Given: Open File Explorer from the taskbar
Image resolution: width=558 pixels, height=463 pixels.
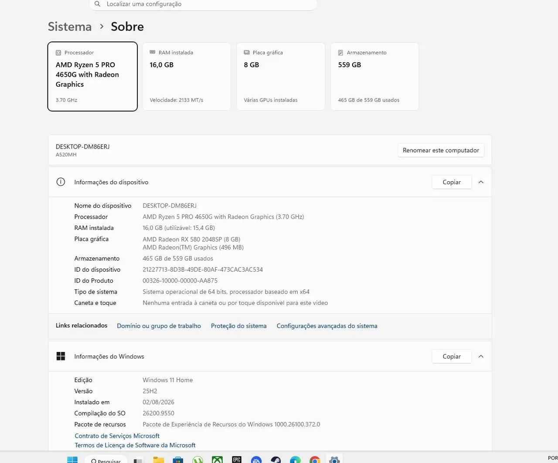Looking at the screenshot, I should (x=159, y=460).
